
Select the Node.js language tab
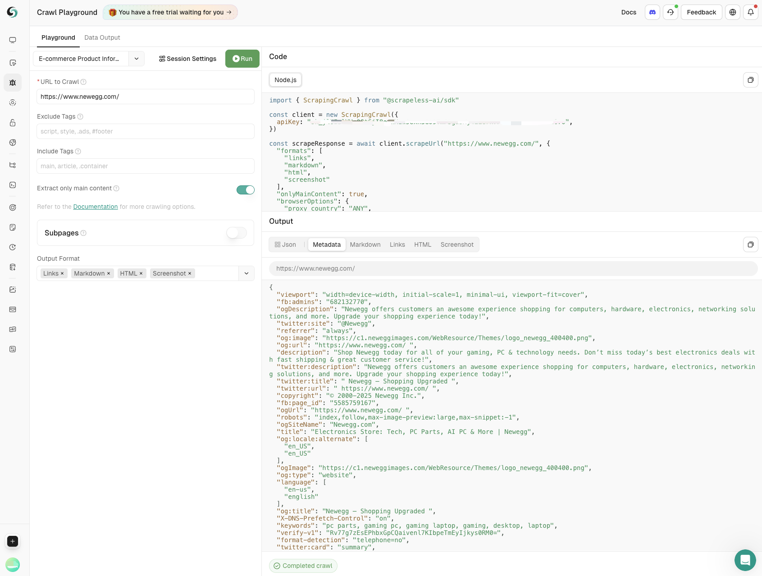(286, 80)
